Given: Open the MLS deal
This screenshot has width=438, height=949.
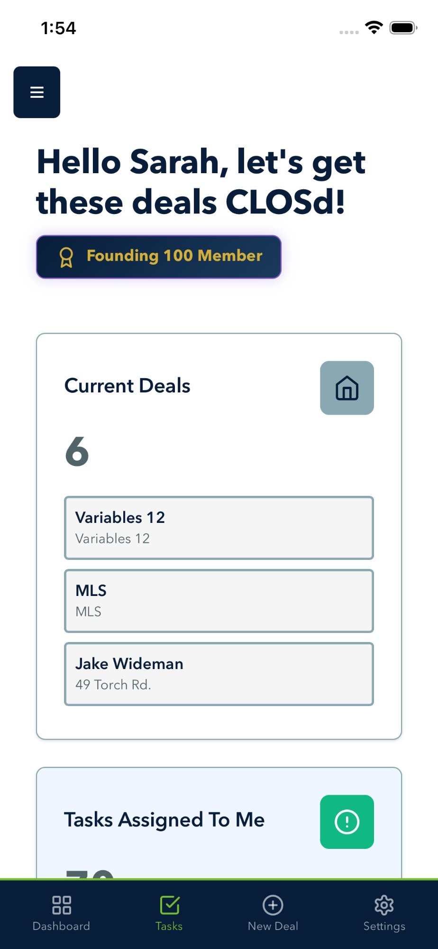Looking at the screenshot, I should click(x=219, y=601).
